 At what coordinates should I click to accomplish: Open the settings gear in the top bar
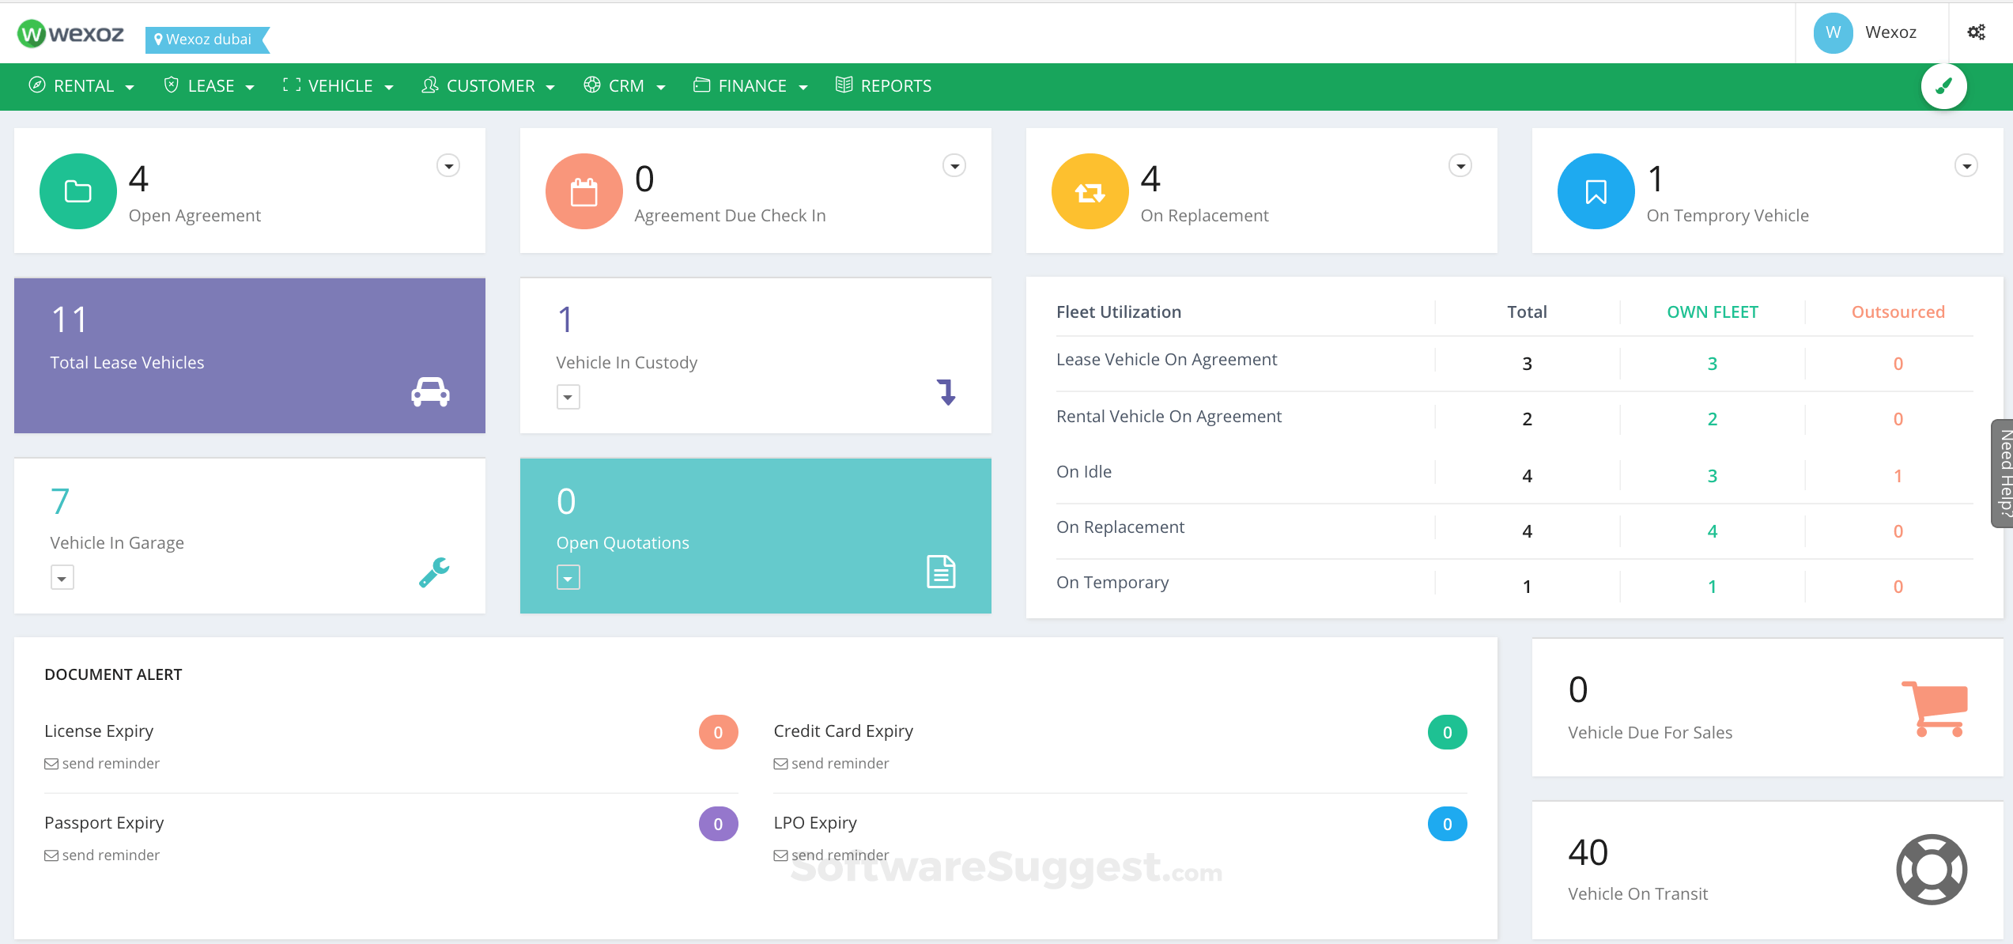pos(1977,32)
